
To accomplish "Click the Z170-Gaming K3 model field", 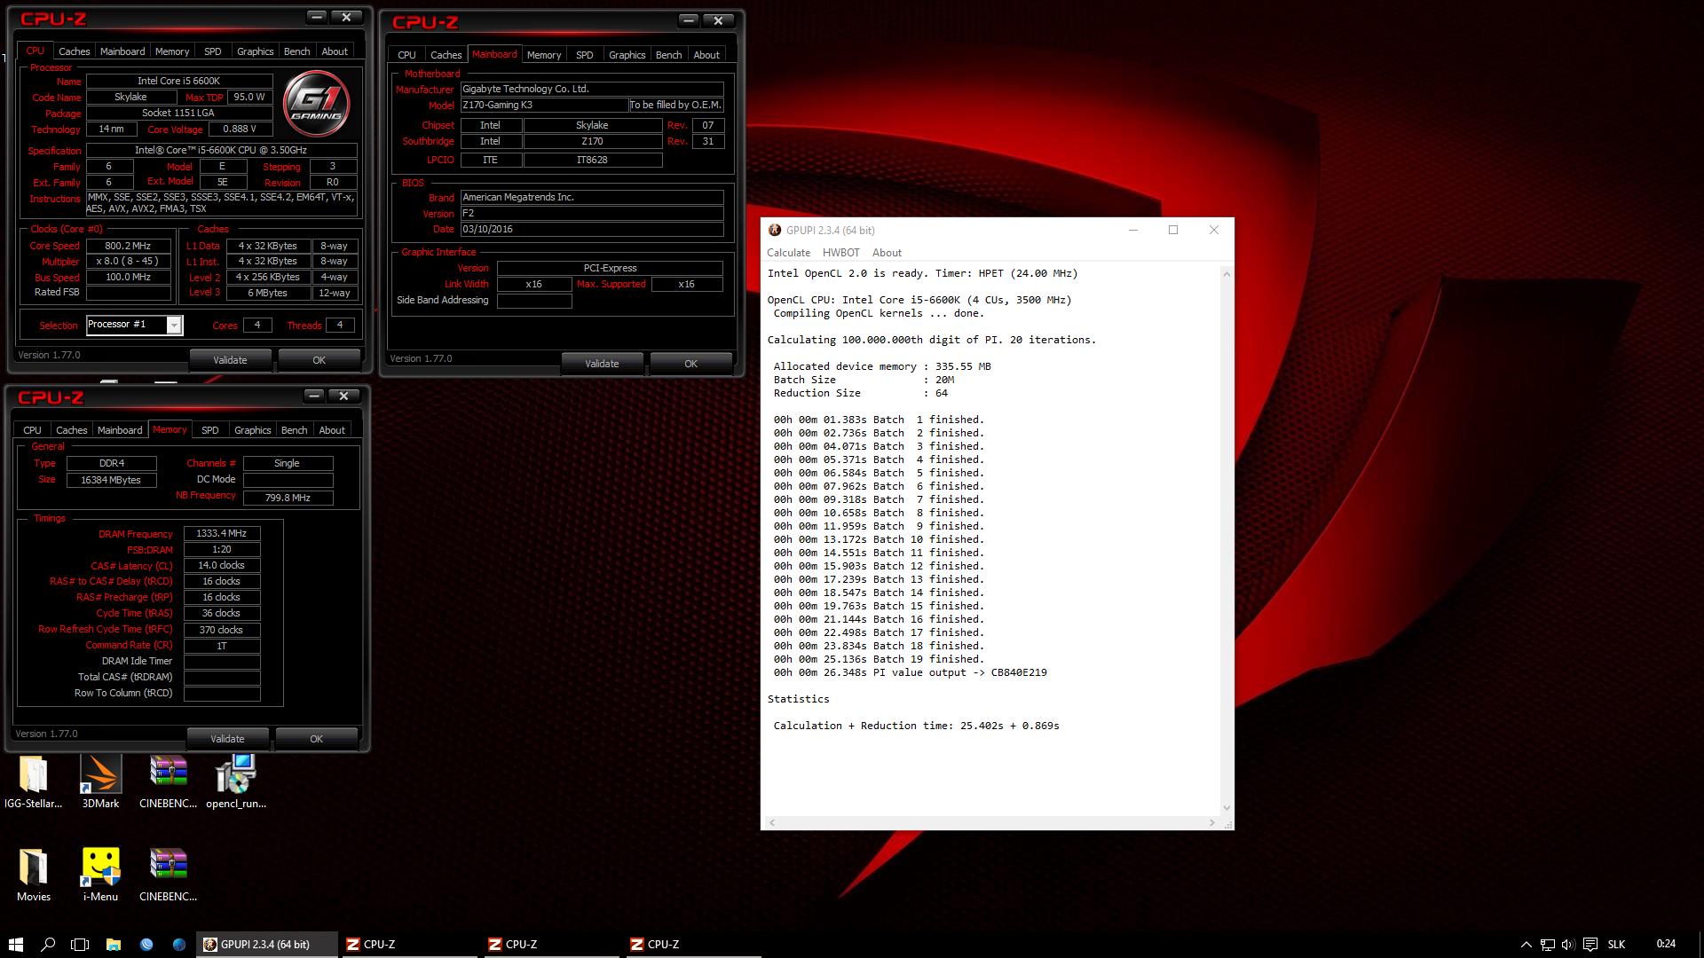I will tap(544, 105).
